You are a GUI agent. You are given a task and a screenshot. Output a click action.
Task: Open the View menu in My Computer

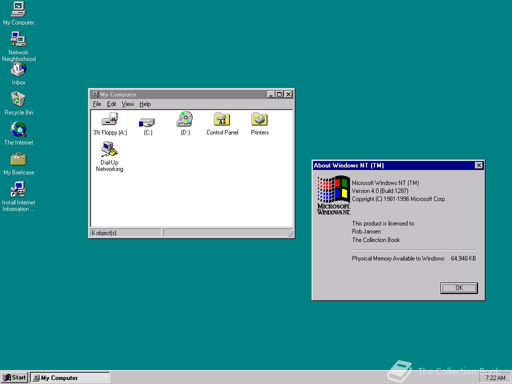(127, 104)
